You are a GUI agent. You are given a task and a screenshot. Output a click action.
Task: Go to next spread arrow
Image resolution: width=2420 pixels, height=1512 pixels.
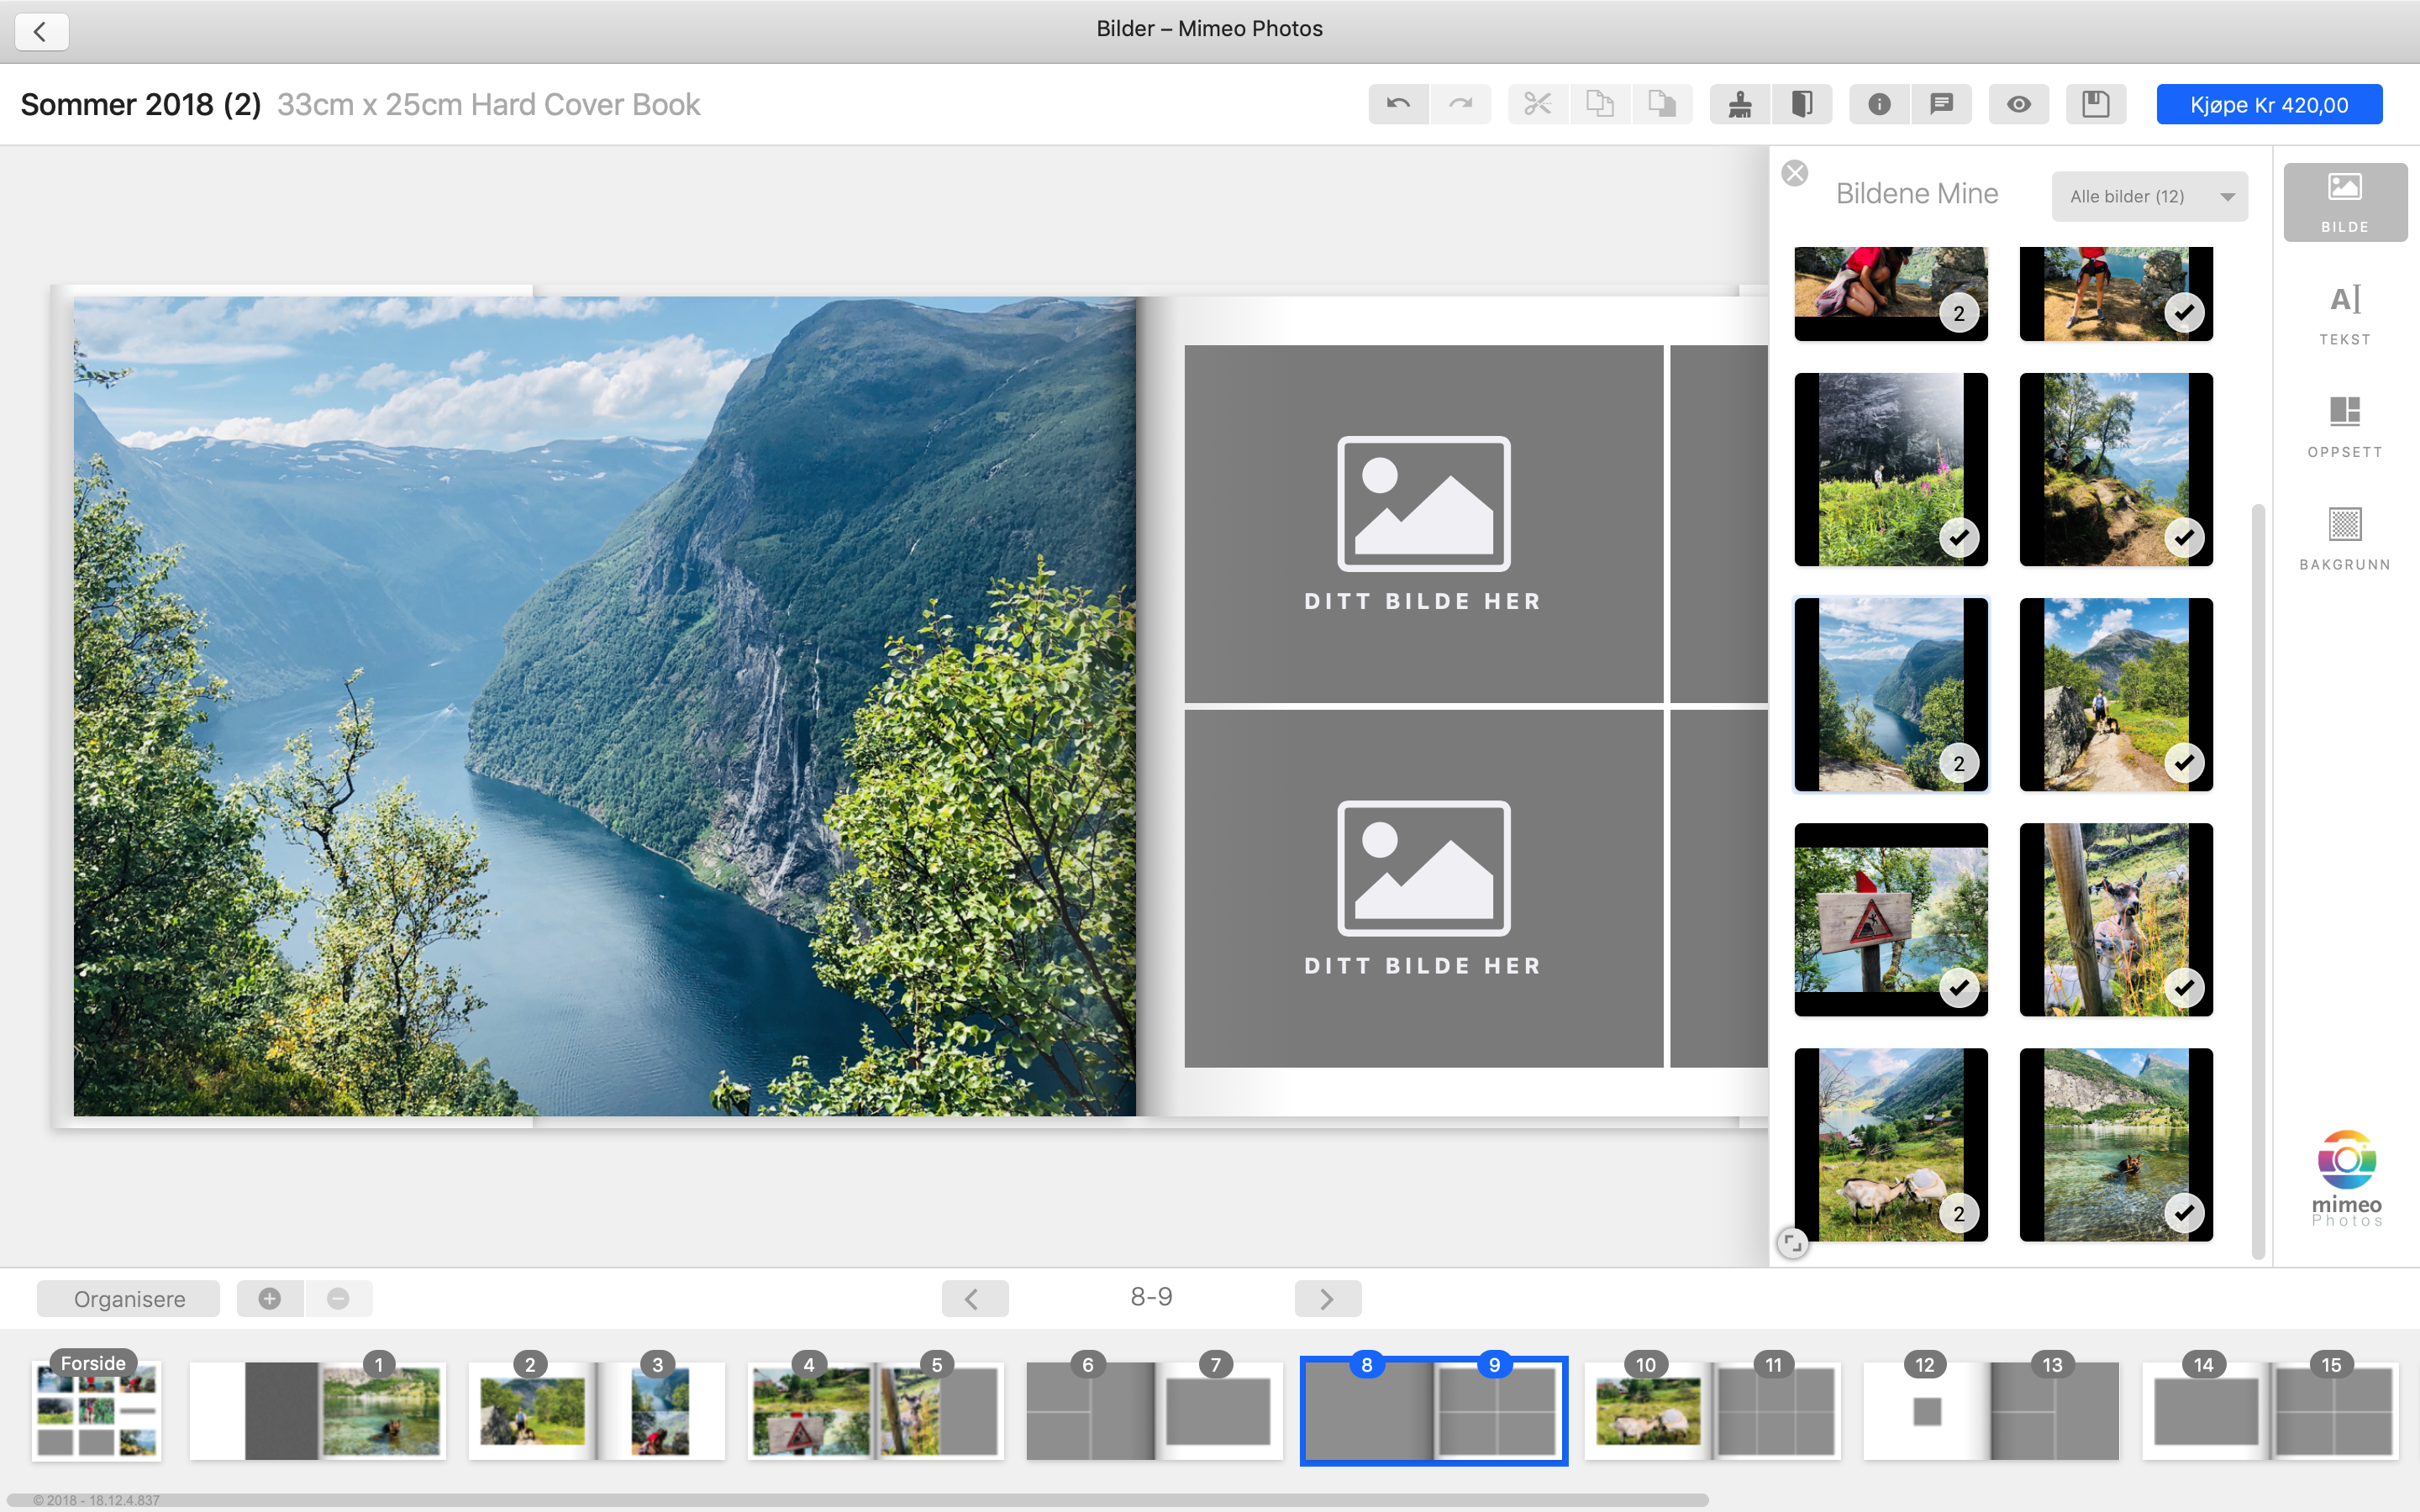tap(1327, 1298)
